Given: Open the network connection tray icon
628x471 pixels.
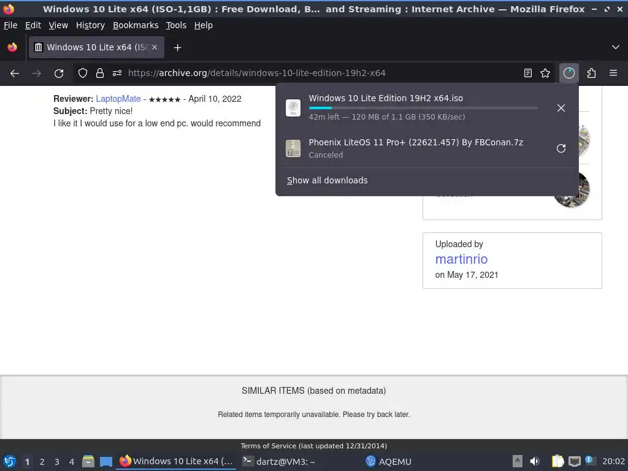Looking at the screenshot, I should click(574, 461).
